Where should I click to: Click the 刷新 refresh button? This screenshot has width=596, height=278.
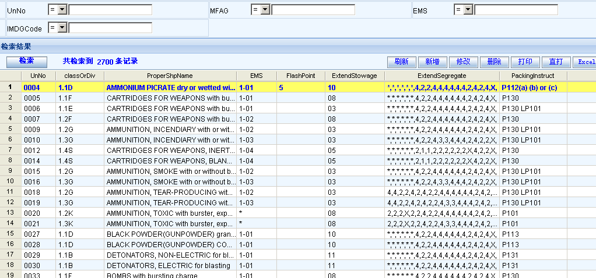[x=401, y=62]
